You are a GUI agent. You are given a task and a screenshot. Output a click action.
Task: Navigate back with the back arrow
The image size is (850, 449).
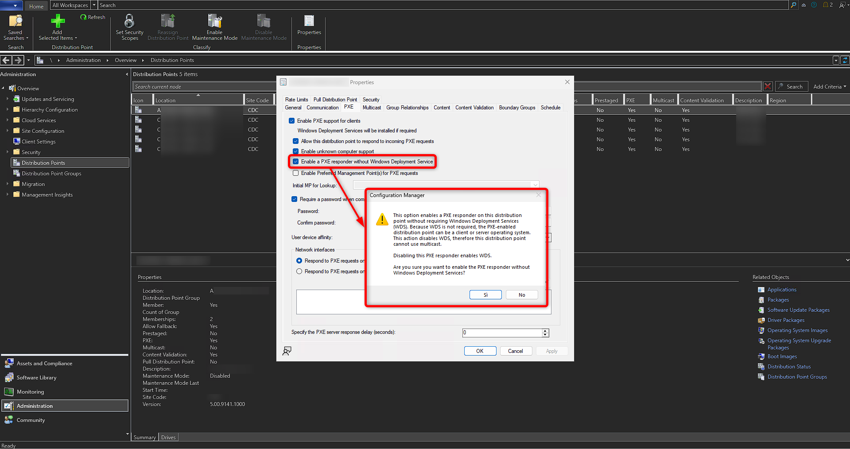[x=6, y=60]
